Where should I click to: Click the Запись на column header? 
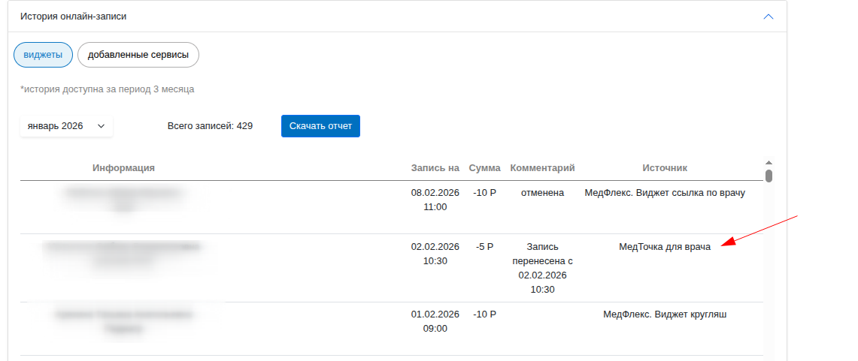pos(435,168)
